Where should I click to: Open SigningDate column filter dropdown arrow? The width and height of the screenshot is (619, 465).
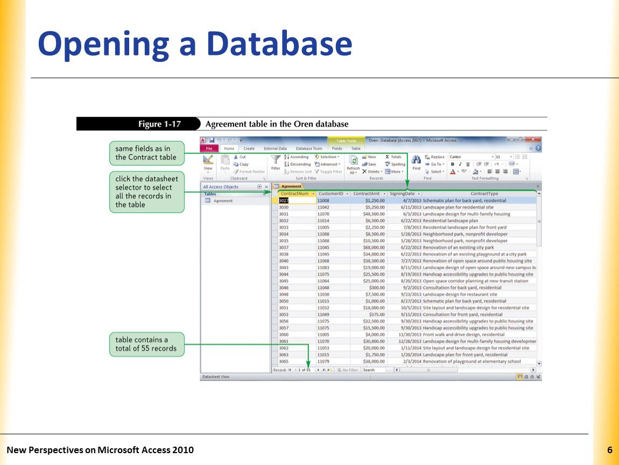418,194
